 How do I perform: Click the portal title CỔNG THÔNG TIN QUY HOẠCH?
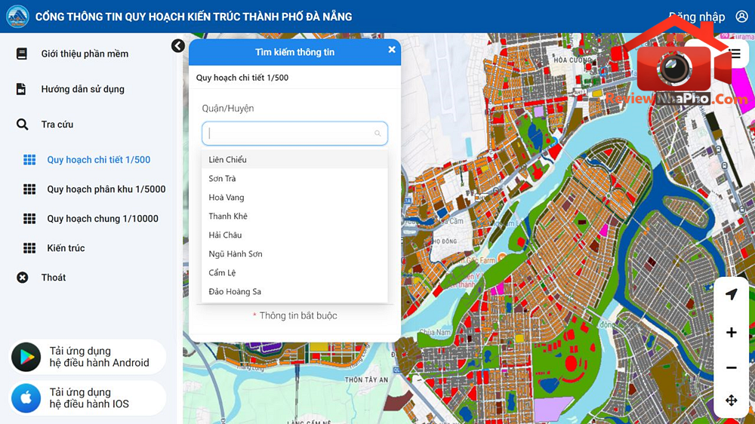pyautogui.click(x=193, y=17)
